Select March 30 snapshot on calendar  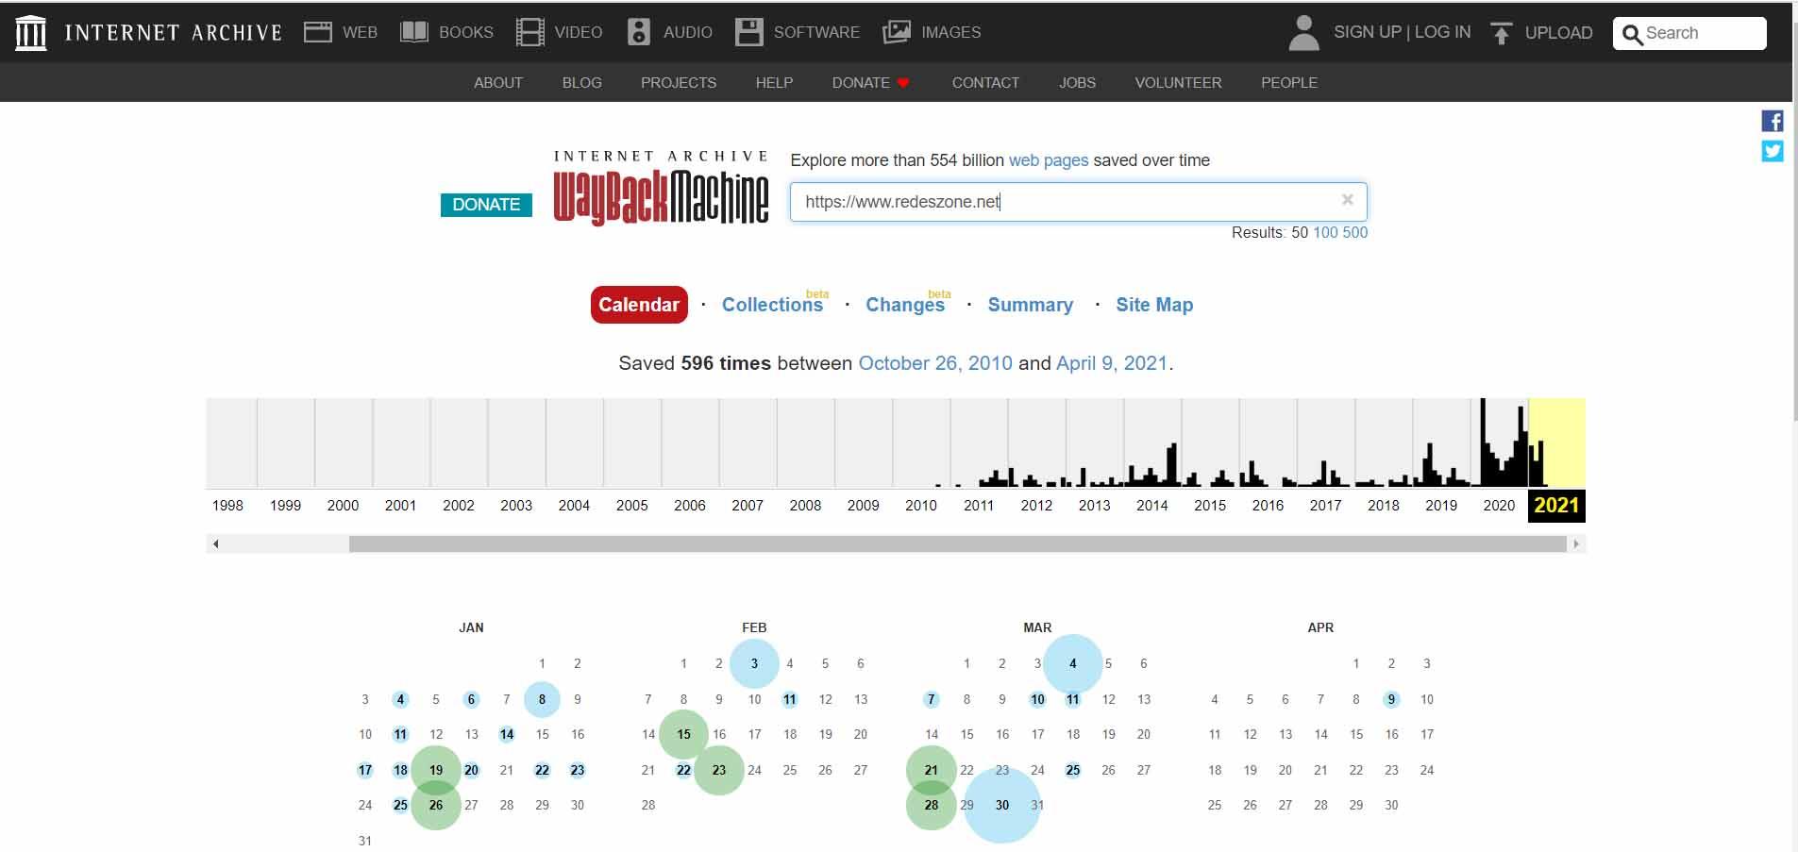(x=1001, y=805)
